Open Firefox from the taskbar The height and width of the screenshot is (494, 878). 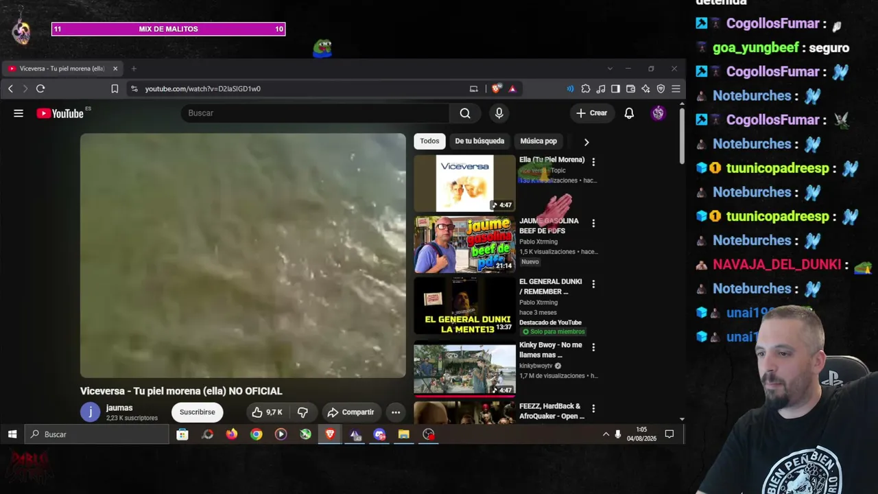[232, 434]
